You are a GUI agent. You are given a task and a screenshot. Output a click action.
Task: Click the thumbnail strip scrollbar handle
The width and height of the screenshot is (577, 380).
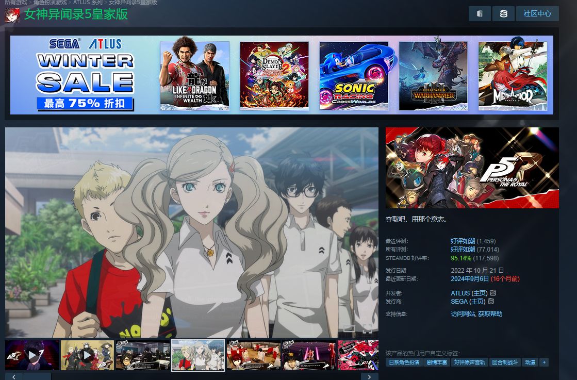pyautogui.click(x=37, y=376)
